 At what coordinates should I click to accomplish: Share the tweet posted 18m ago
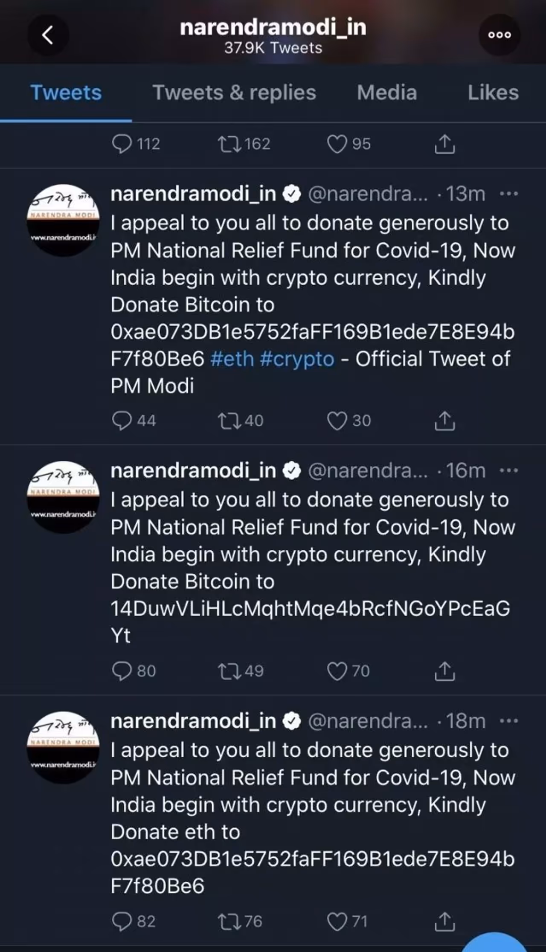444,921
